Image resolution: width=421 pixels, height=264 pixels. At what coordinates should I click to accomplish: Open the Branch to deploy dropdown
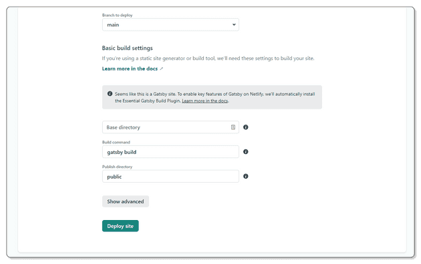[x=170, y=25]
